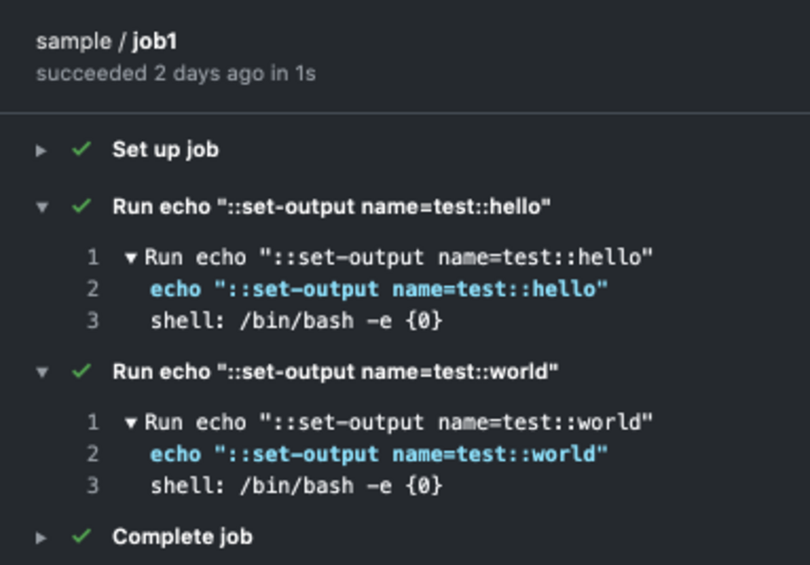Click the sample workflow name in header
Screen dimensions: 810x565
[x=74, y=42]
